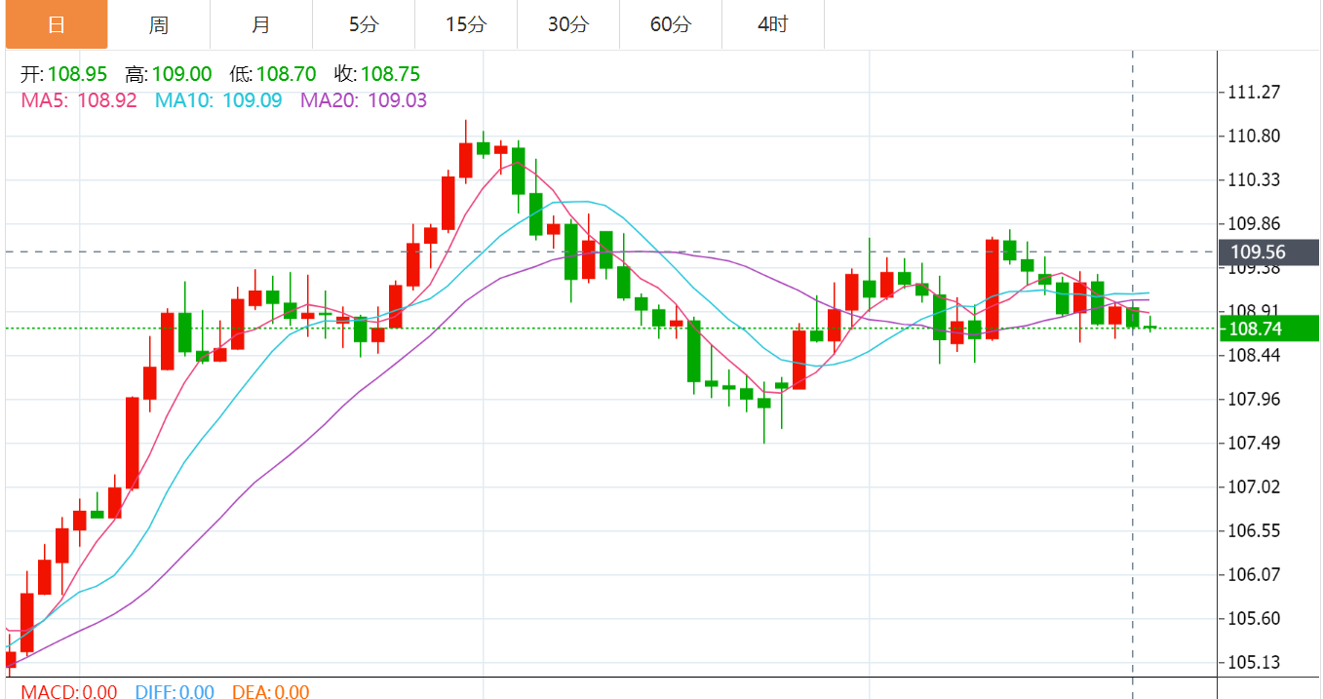Click the opening price 开:108.95

tap(64, 74)
